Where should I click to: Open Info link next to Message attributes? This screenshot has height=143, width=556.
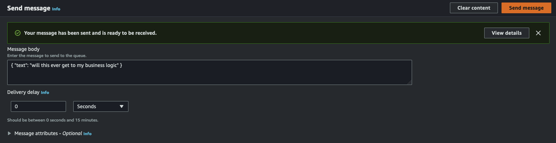pos(87,133)
